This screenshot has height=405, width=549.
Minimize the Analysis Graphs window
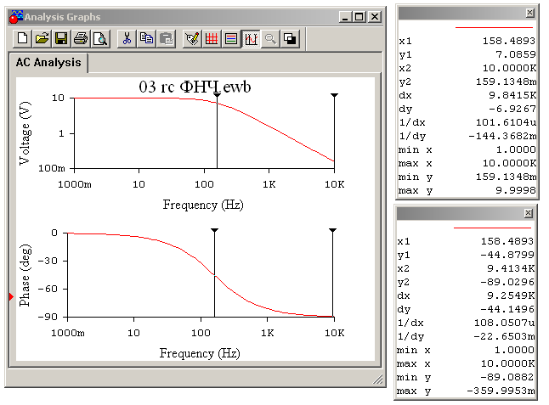pyautogui.click(x=345, y=17)
